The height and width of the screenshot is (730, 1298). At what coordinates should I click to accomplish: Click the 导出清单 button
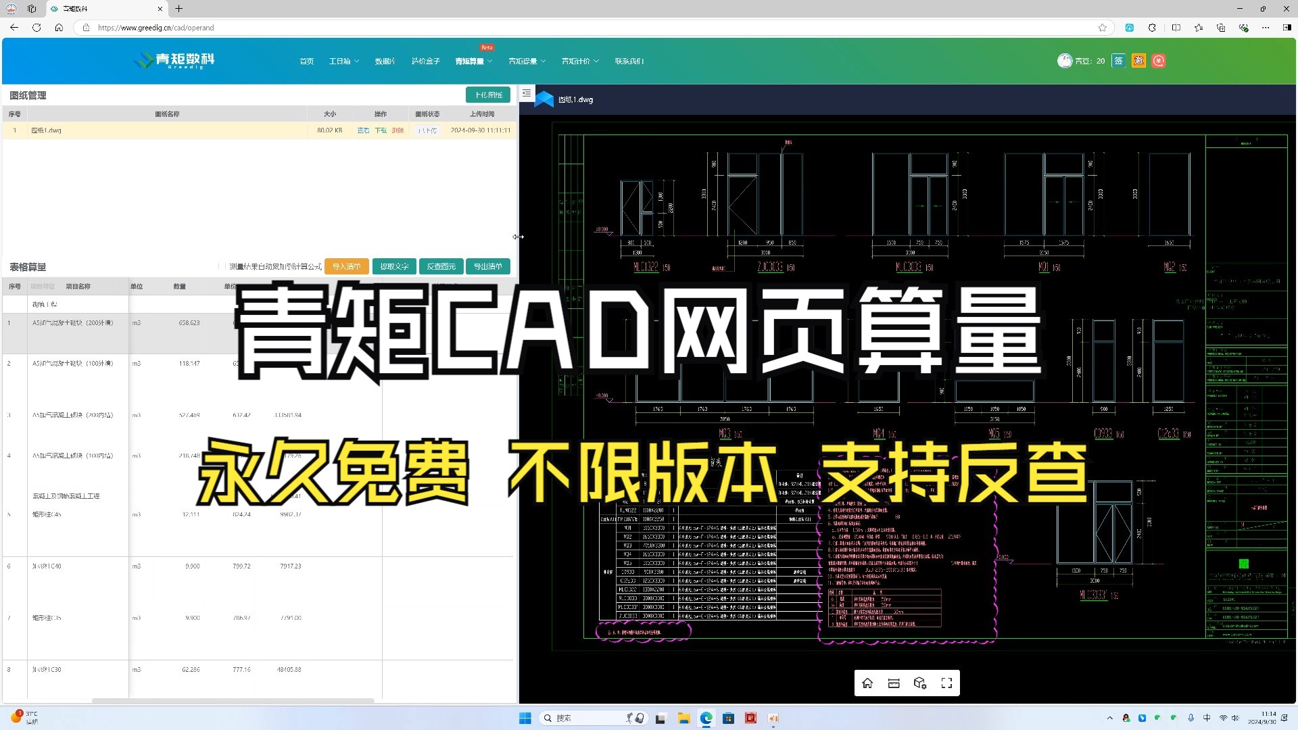pos(487,266)
